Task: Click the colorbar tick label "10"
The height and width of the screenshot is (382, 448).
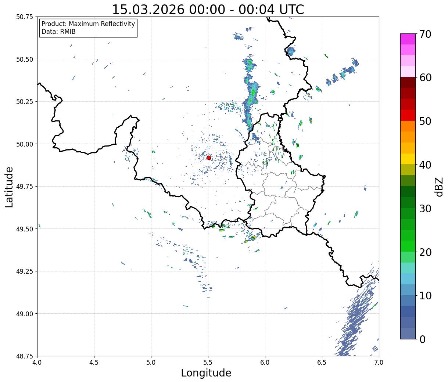Action: click(425, 295)
